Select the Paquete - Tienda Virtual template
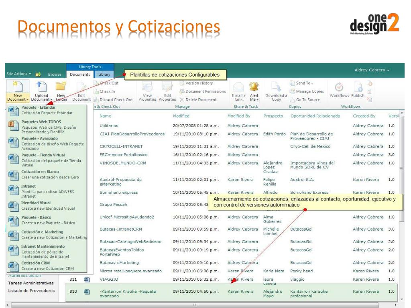 47,160
